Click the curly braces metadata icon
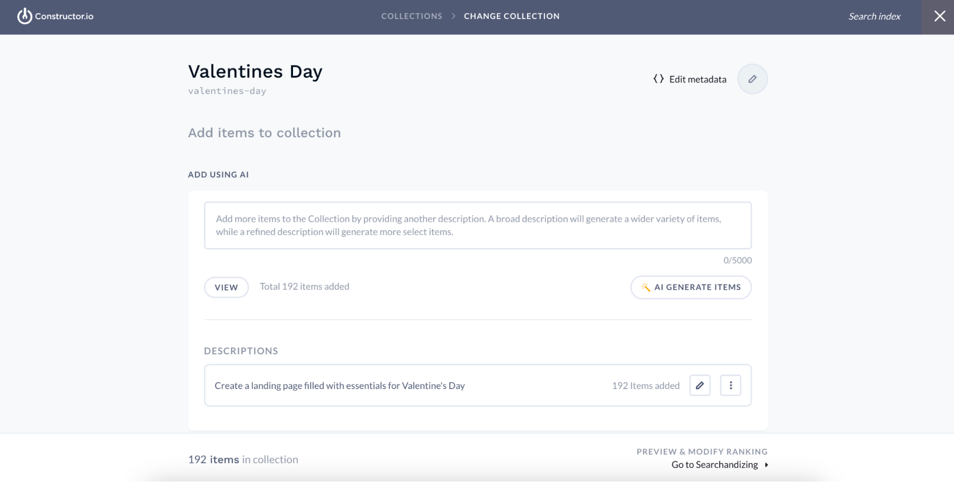 click(x=659, y=79)
